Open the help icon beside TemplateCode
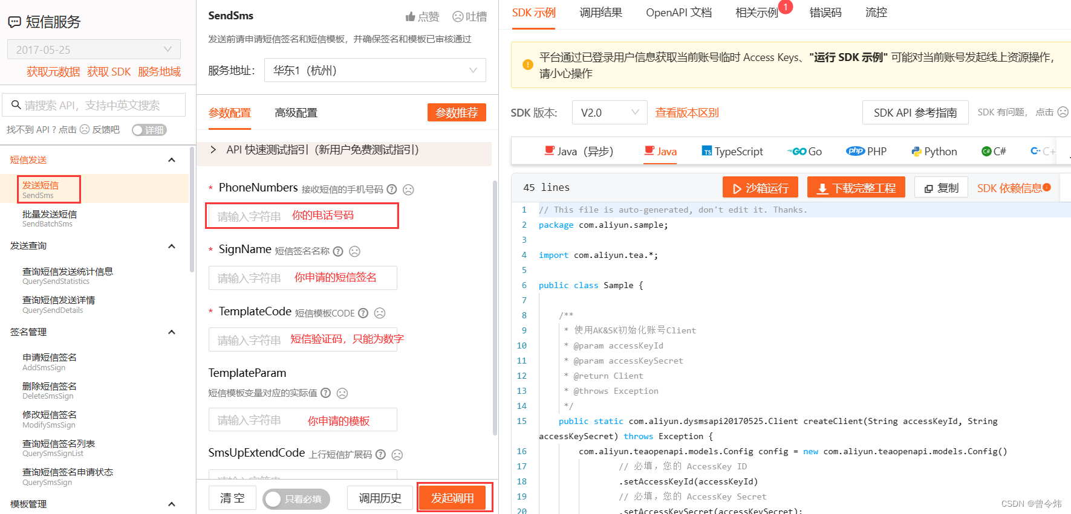 363,313
